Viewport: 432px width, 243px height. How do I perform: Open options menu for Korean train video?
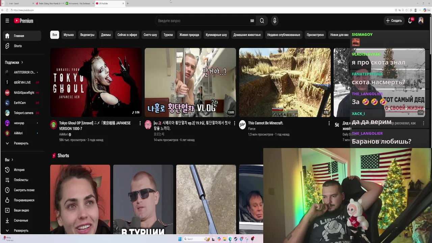click(x=235, y=124)
